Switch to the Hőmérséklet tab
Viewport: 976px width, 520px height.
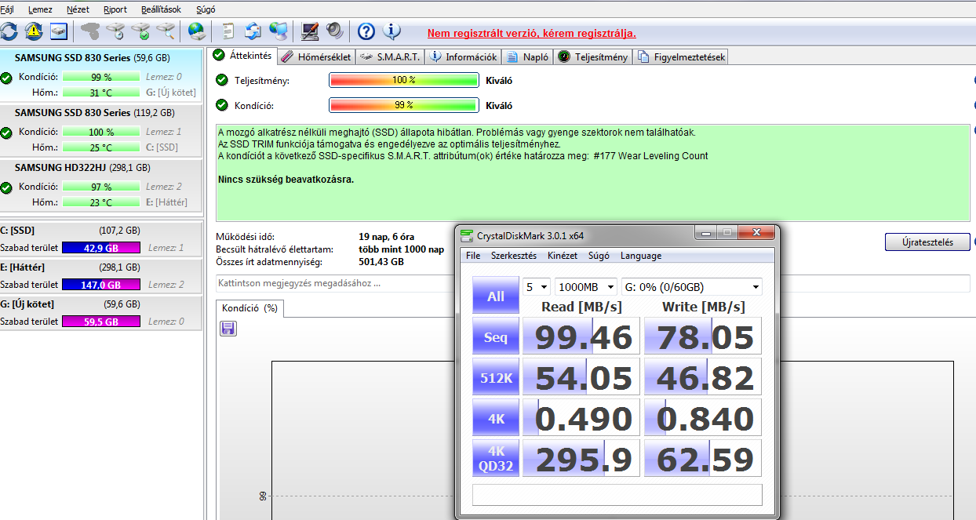click(x=316, y=56)
